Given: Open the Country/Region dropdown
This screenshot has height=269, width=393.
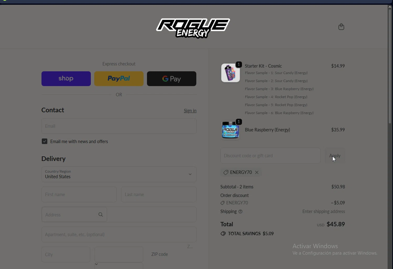Looking at the screenshot, I should coord(119,174).
